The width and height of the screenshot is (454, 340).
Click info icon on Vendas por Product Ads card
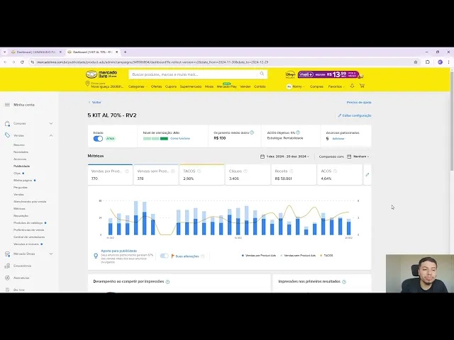pos(126,171)
